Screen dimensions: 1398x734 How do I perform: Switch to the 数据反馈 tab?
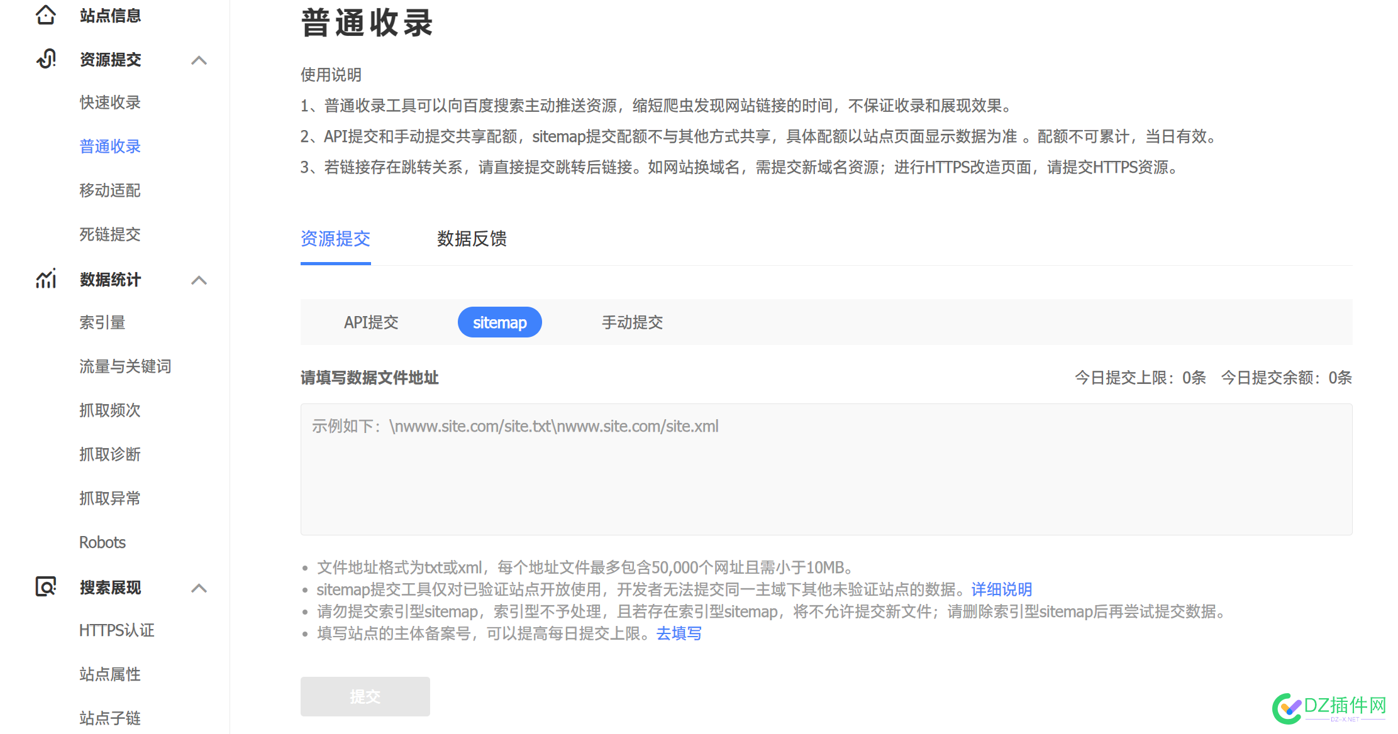[472, 239]
